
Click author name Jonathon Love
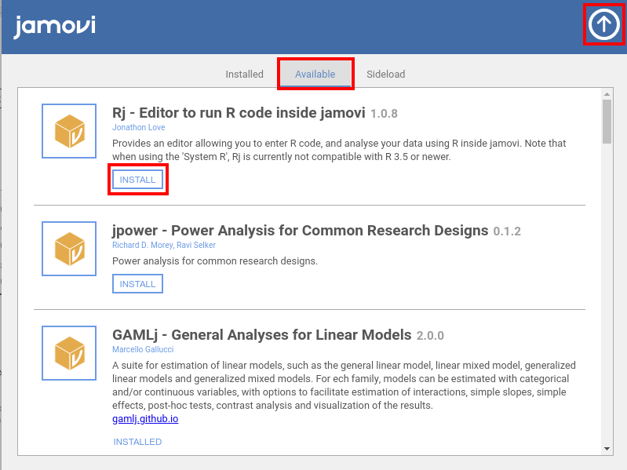coord(138,127)
